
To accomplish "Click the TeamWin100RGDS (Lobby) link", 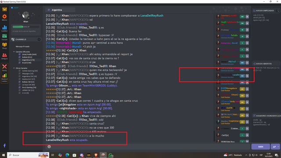I will pos(100,86).
